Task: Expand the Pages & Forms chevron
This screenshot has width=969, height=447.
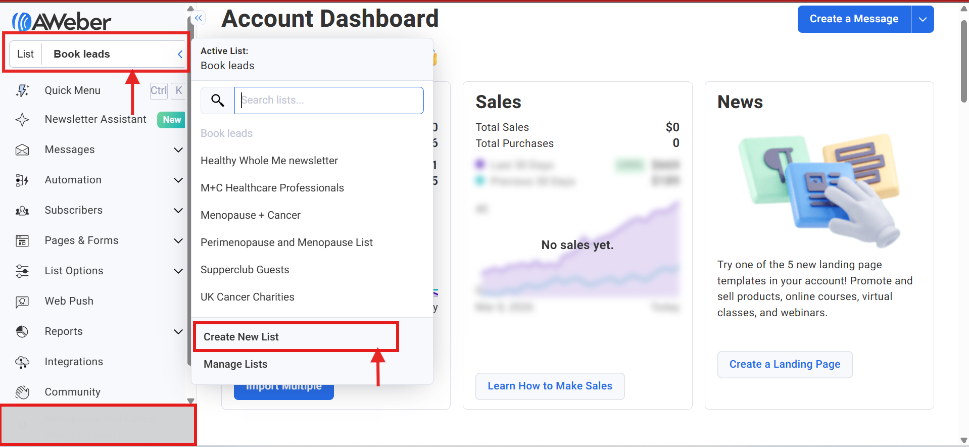Action: [x=178, y=241]
